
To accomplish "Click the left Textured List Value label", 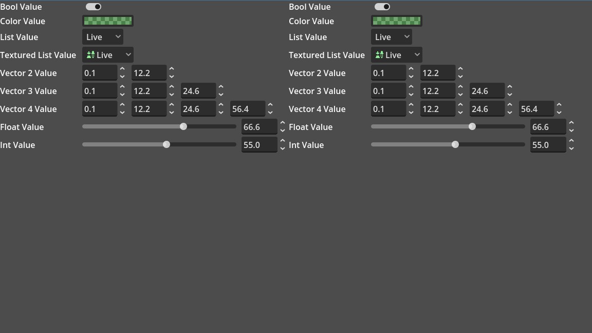I will (x=38, y=55).
